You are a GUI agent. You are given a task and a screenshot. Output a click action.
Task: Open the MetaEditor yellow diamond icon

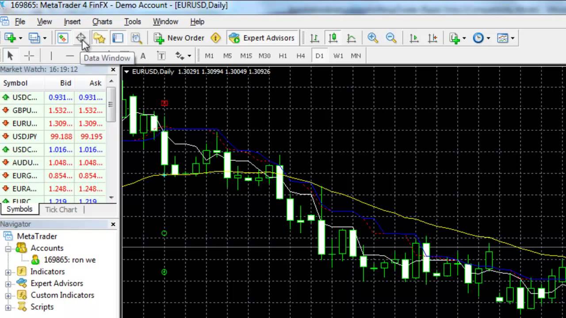coord(215,38)
